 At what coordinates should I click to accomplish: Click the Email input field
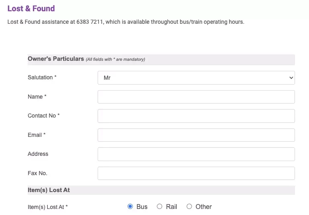coord(196,135)
